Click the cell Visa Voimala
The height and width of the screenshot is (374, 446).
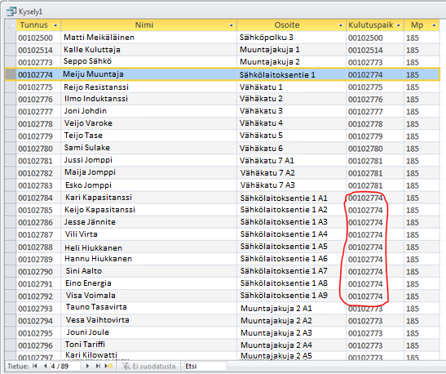point(148,296)
